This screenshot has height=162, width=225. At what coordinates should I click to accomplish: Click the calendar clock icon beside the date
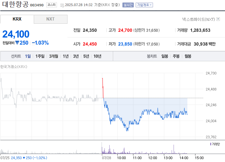point(62,5)
